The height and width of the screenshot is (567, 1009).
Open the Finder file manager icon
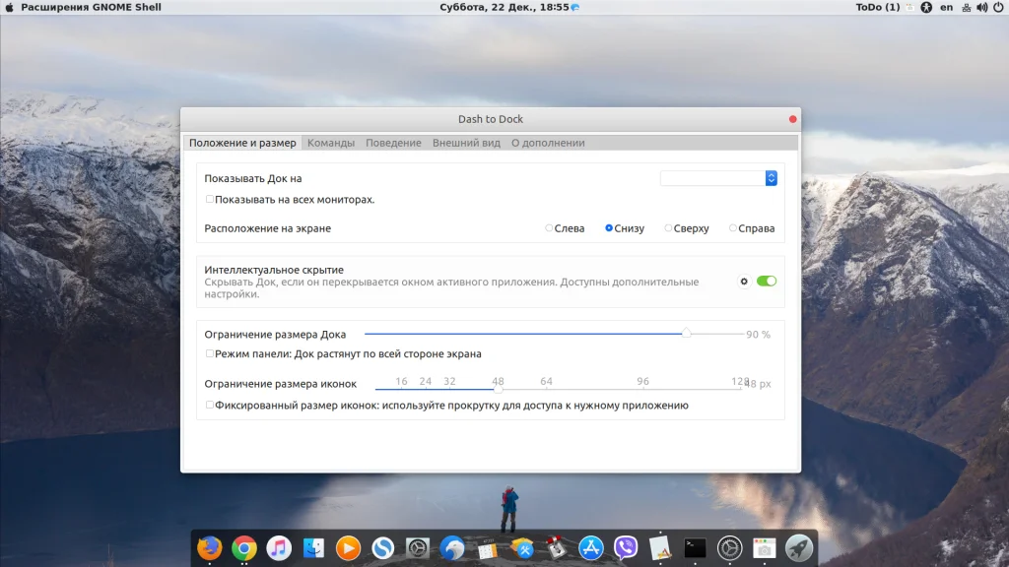point(313,547)
